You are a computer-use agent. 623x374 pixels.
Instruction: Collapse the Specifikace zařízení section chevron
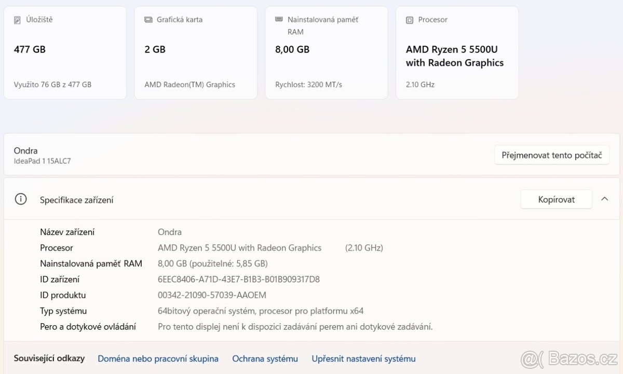click(604, 199)
